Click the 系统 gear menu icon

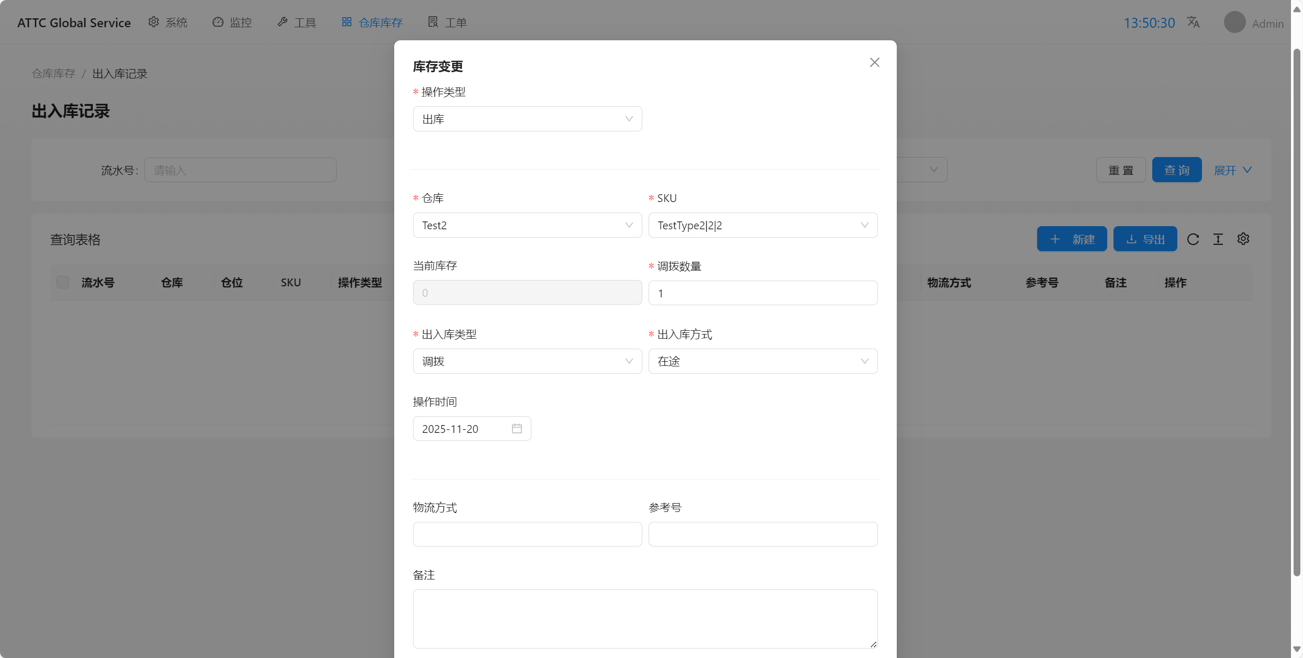[153, 22]
